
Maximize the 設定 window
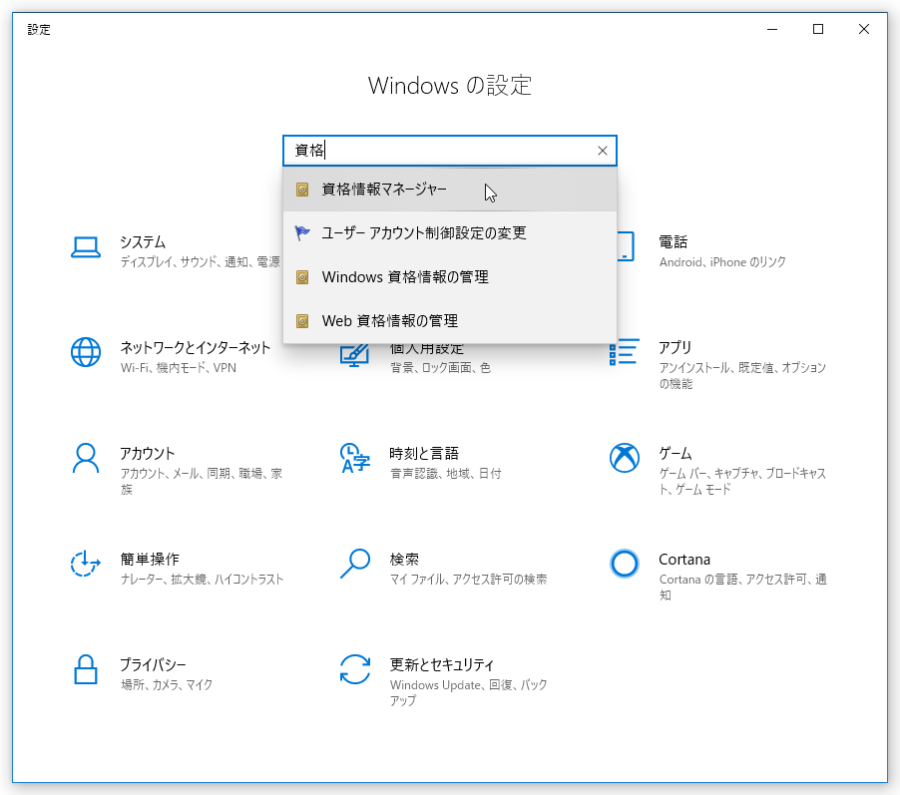pyautogui.click(x=818, y=29)
